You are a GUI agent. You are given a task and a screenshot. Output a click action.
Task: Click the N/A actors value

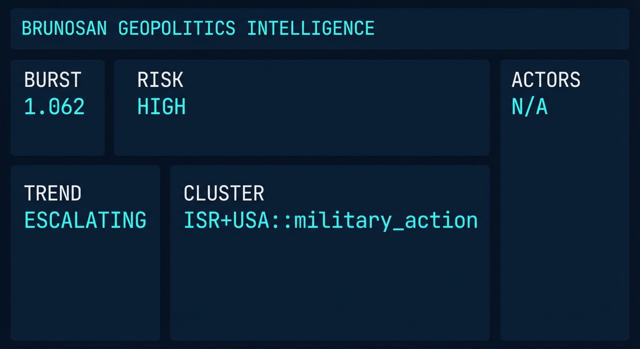click(x=529, y=106)
